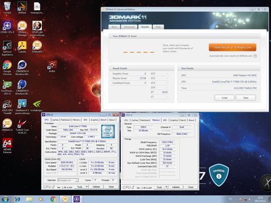Launch the 3DMark 11 desktop shortcut

tap(7, 125)
